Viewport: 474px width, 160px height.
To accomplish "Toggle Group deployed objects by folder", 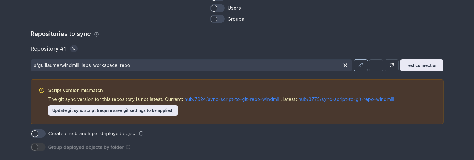I will coord(38,147).
